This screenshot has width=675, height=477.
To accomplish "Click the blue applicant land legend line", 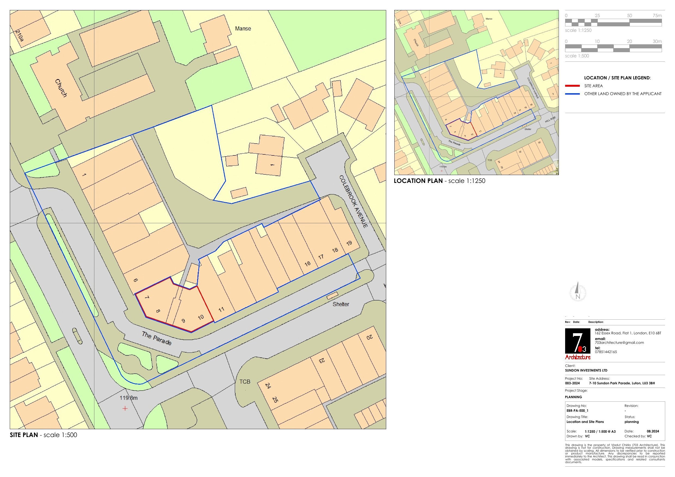I will pyautogui.click(x=572, y=94).
